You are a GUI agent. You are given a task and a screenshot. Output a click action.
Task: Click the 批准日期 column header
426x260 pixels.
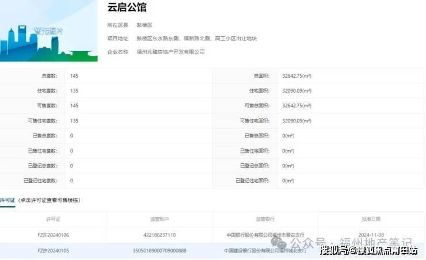[371, 219]
